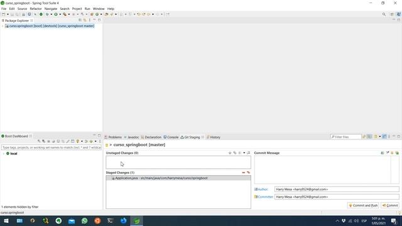Click the Author link label
This screenshot has height=226, width=402.
click(x=263, y=190)
